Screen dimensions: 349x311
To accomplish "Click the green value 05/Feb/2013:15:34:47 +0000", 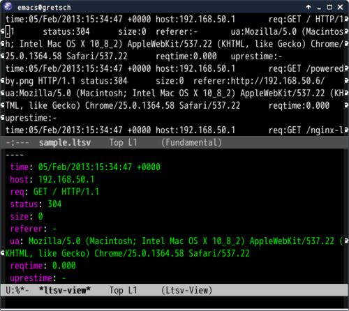I will tap(99, 167).
